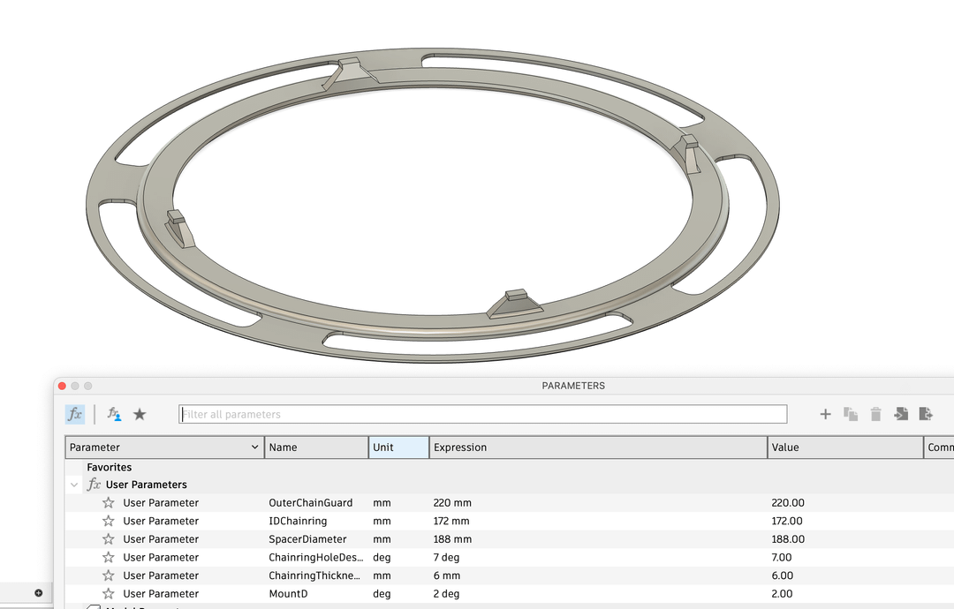Click the copy parameter icon

[x=851, y=414]
